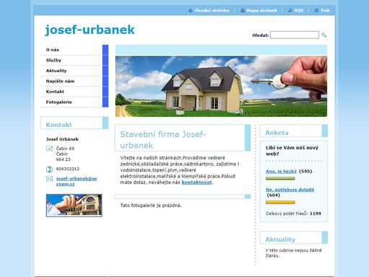Follow the kontaktovat link in text
369x277 pixels.
197,183
